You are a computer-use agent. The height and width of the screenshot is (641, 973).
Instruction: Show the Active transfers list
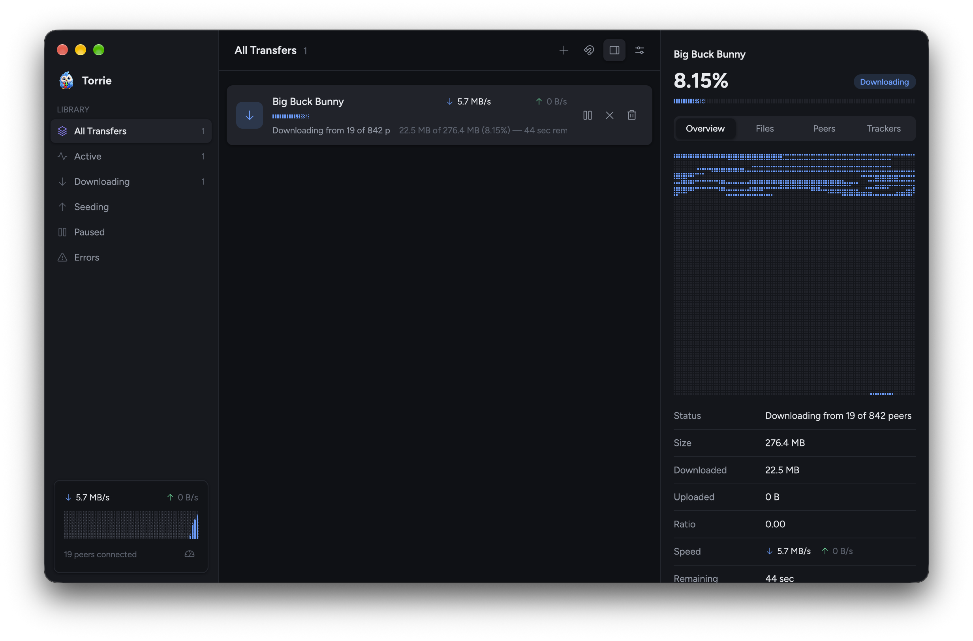[x=131, y=156]
